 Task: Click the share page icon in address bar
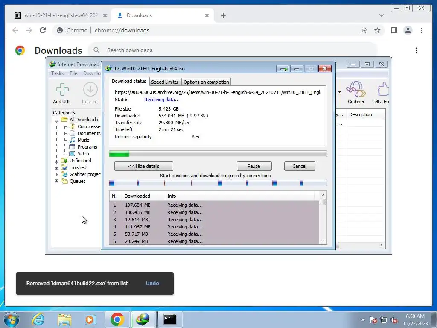[x=364, y=30]
